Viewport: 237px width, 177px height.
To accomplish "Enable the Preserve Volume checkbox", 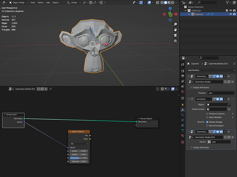I will click(207, 114).
